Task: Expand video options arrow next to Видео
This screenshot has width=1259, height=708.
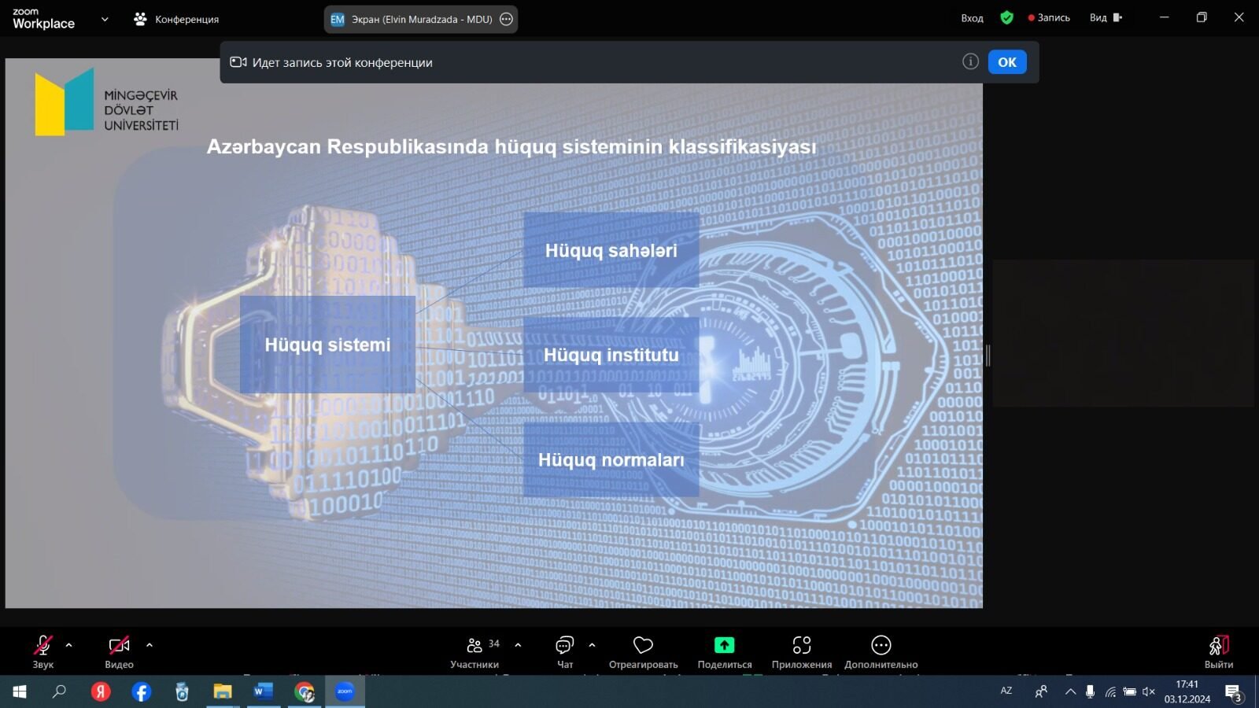Action: coord(150,645)
